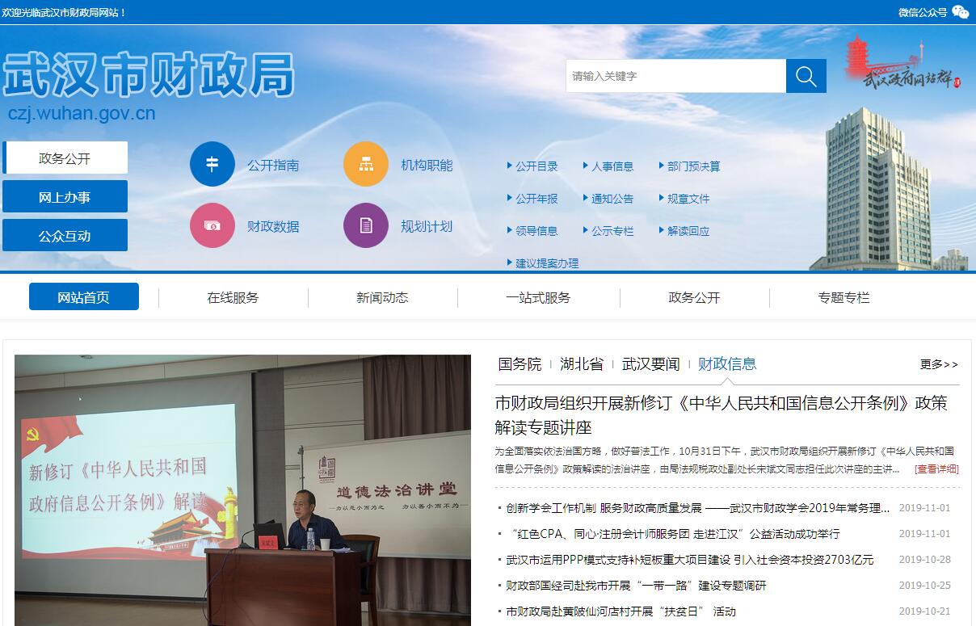The height and width of the screenshot is (626, 976).
Task: Click the 公开指南 text label
Action: click(273, 165)
